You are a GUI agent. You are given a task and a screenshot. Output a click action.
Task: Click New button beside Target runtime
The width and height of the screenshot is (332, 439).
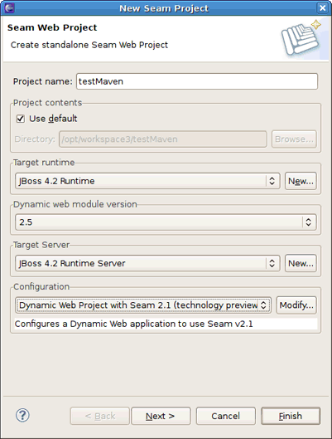(x=301, y=181)
